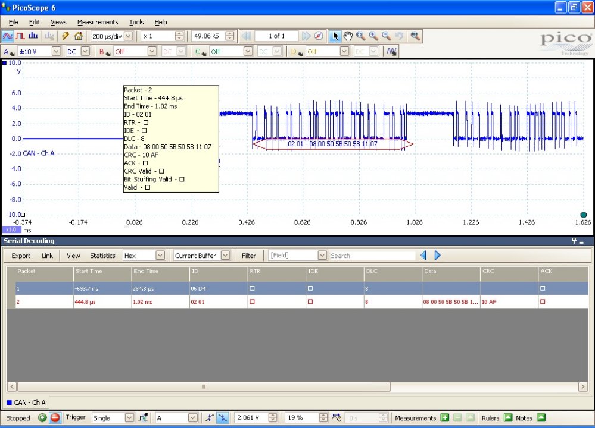Pin the Serial Decoding panel

tap(574, 241)
